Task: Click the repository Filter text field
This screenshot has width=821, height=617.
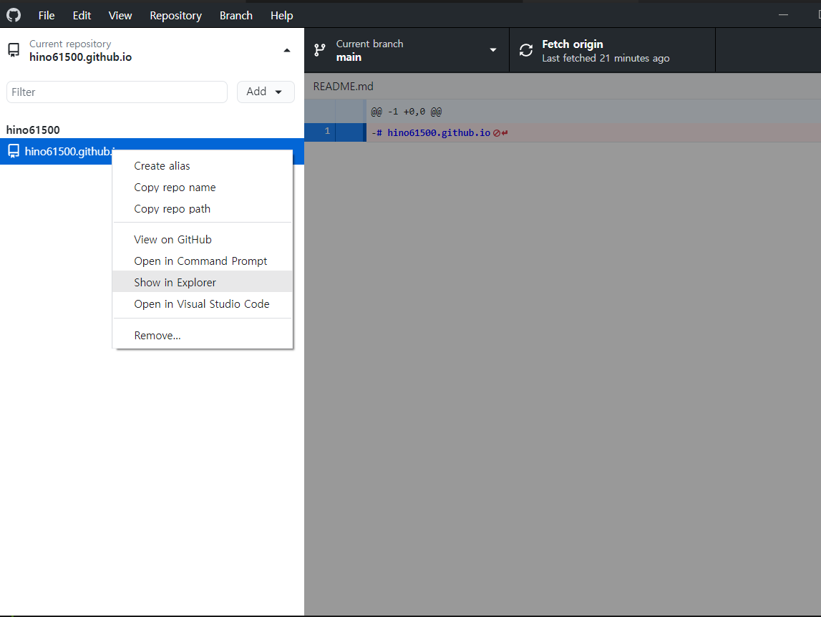Action: 117,92
